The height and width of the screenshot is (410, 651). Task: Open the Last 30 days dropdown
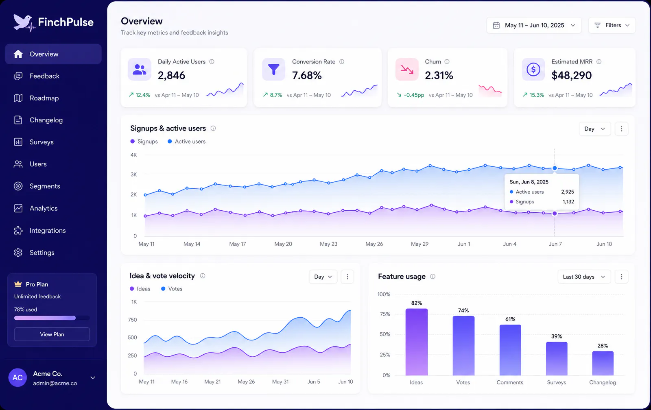584,277
